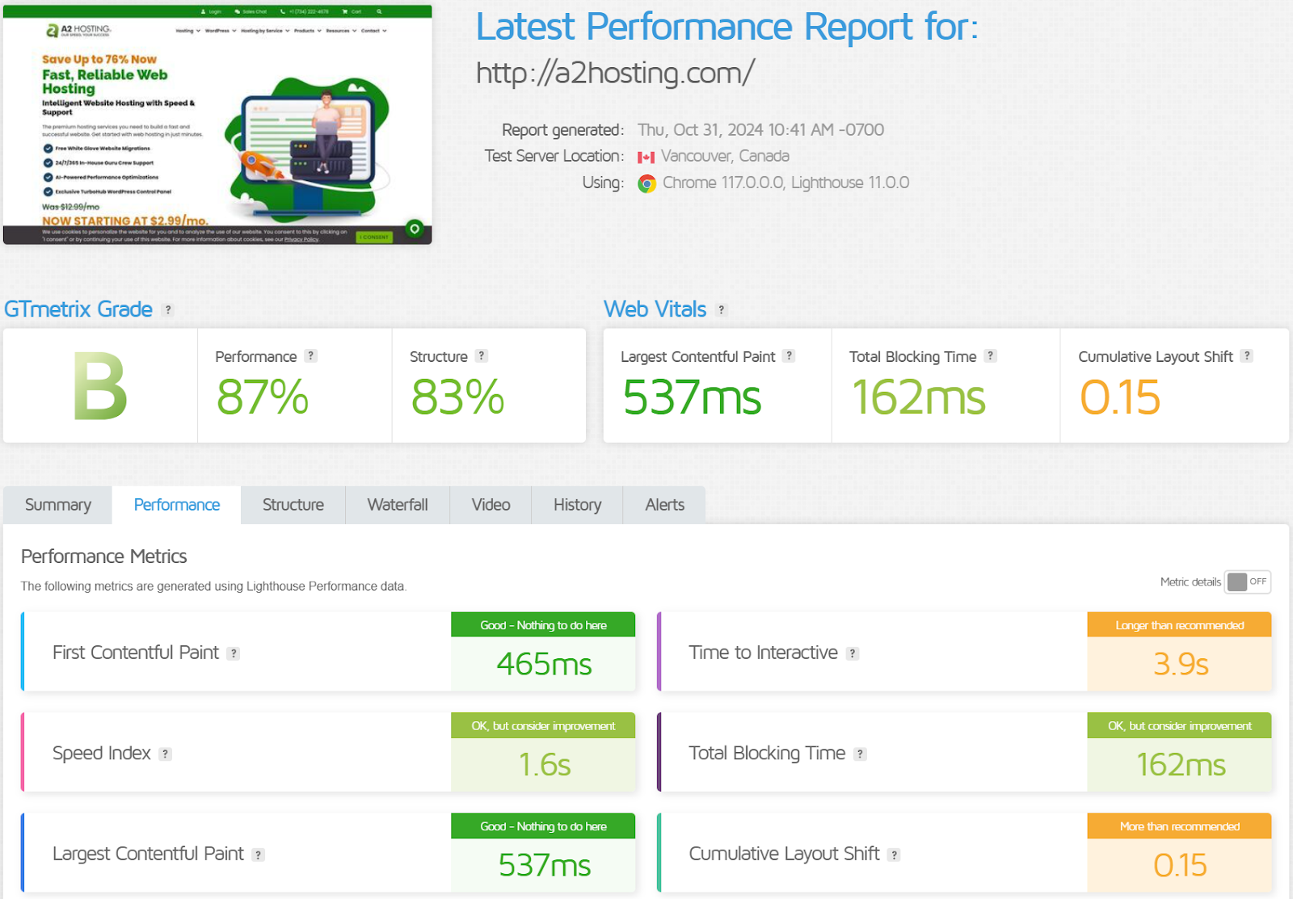Click the 'Longer than recommended' status label
The image size is (1293, 899).
[1180, 625]
